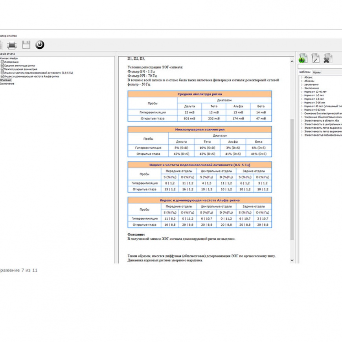Click the 8 | 1,2 slow-wave cell
This screenshot has width=342, height=342.
pyautogui.click(x=170, y=183)
